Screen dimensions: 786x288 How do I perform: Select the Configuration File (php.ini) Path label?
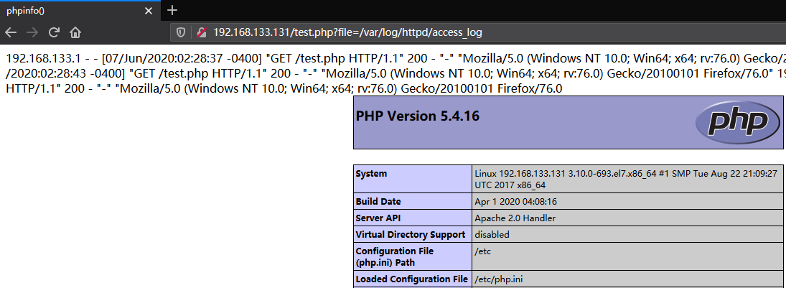395,256
